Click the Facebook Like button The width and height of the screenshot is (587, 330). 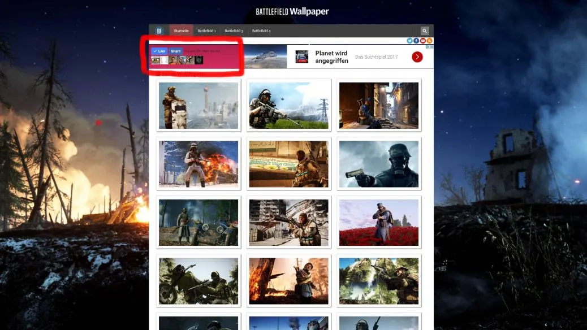tap(159, 51)
